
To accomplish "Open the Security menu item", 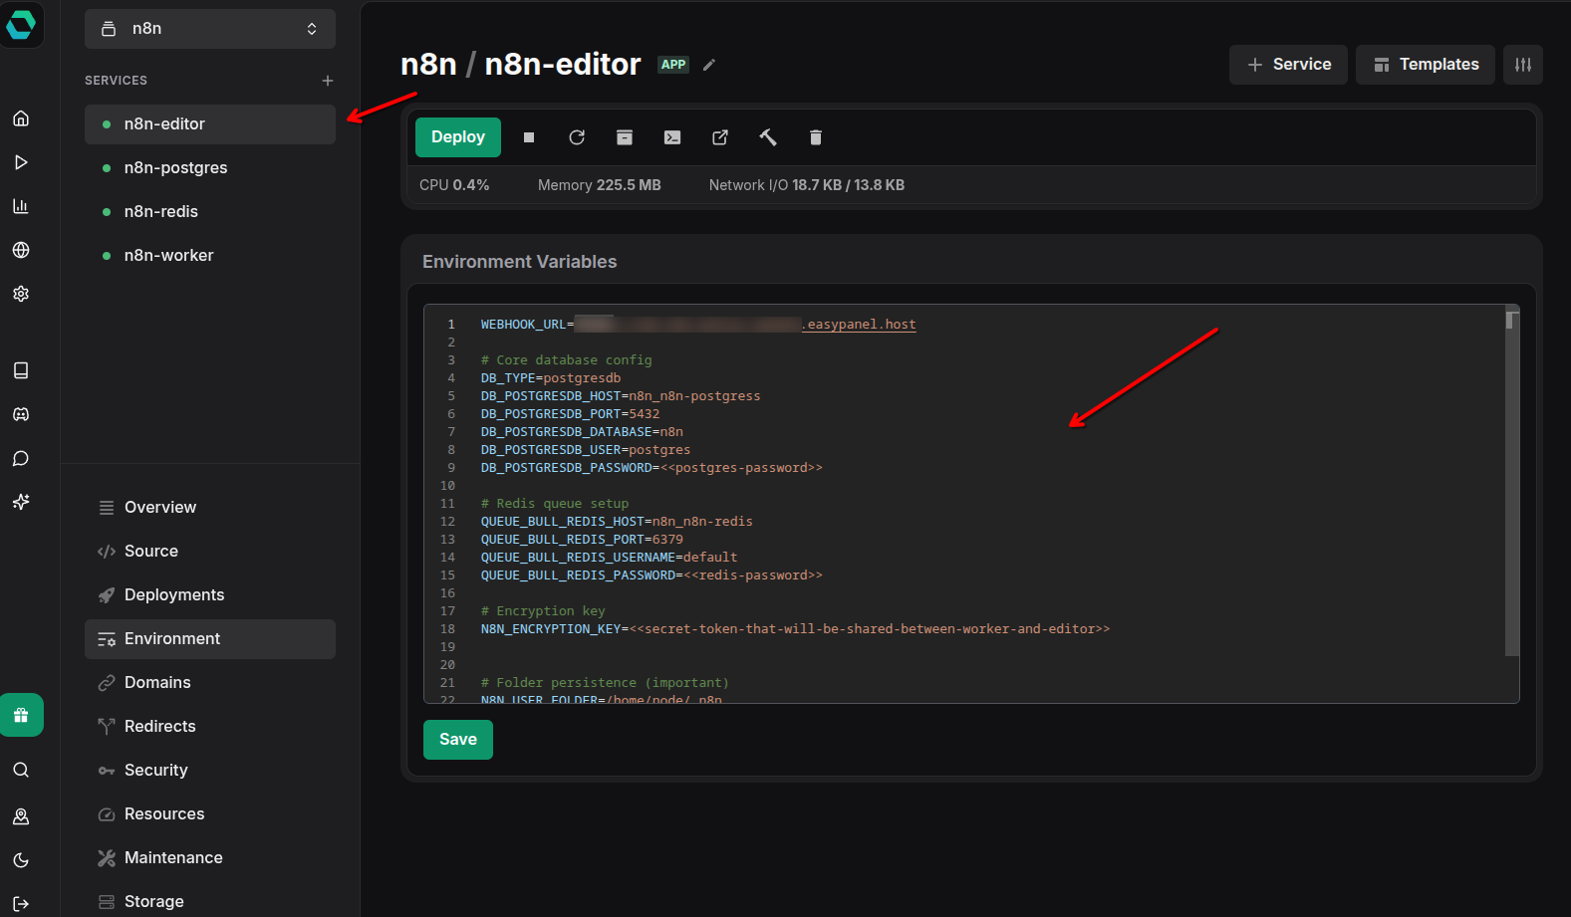I will [x=210, y=771].
